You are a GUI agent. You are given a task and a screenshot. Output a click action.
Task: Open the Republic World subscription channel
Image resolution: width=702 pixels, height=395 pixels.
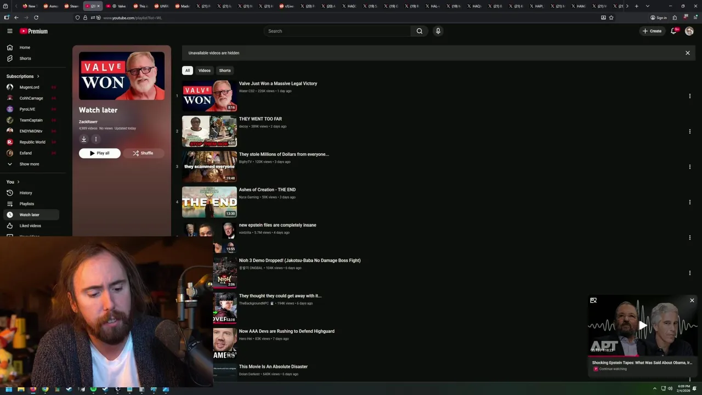(x=31, y=142)
